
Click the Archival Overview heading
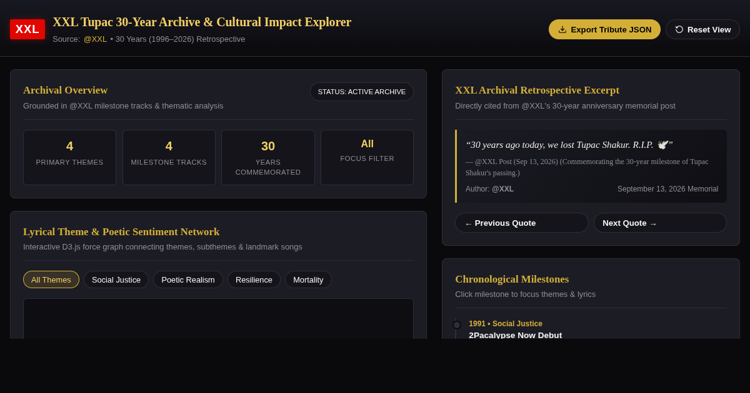point(65,90)
